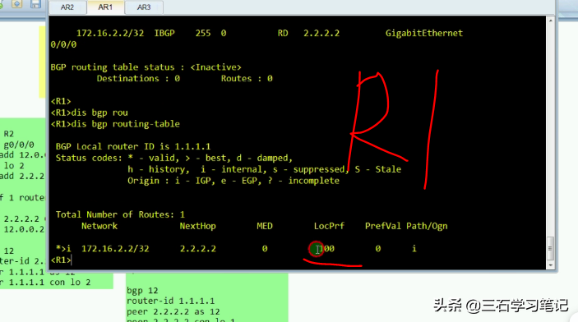Click the 'Routes : 0' text
This screenshot has width=578, height=322.
pyautogui.click(x=247, y=79)
